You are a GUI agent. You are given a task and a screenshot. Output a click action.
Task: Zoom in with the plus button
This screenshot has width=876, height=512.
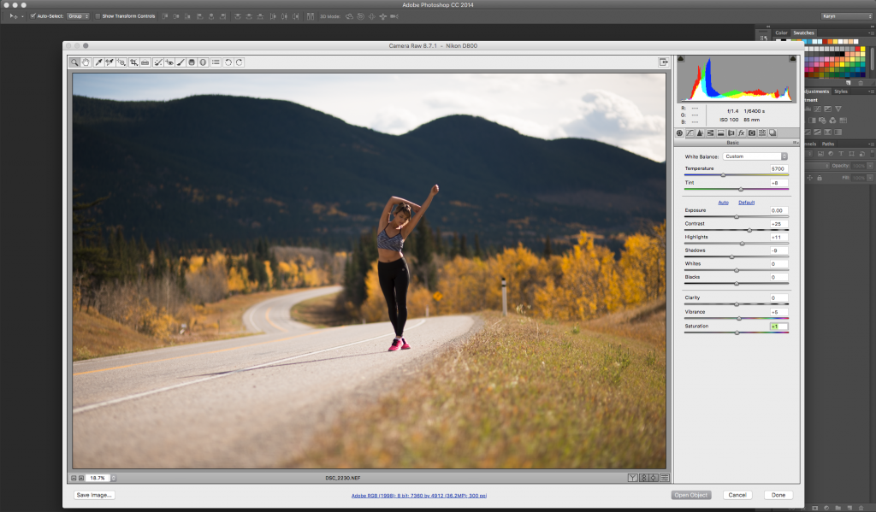(81, 478)
